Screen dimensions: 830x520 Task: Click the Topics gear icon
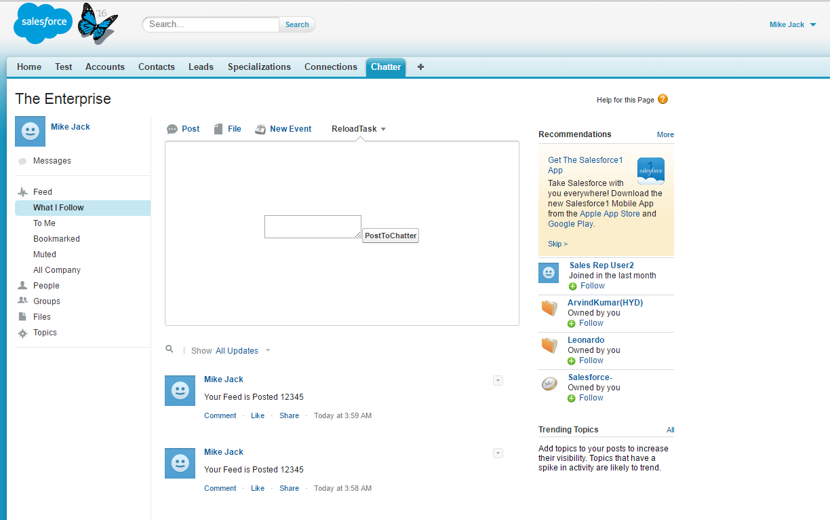click(22, 333)
